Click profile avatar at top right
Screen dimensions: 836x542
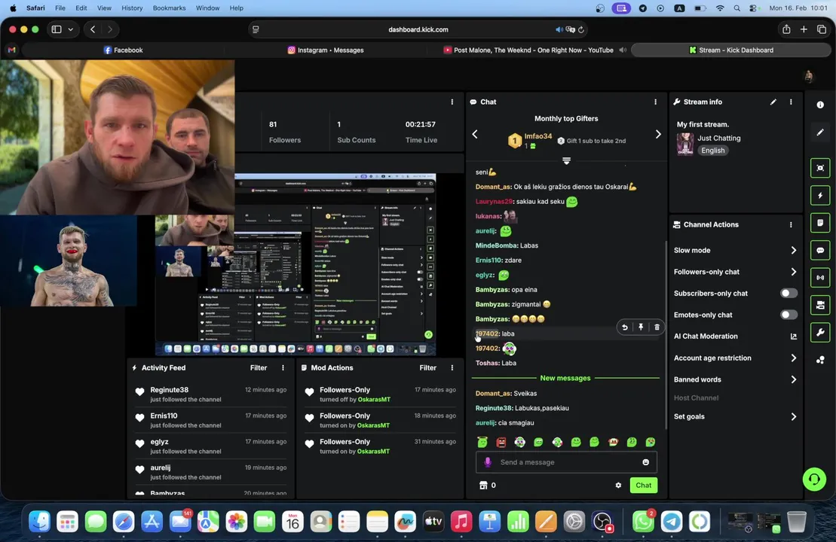[x=809, y=76]
